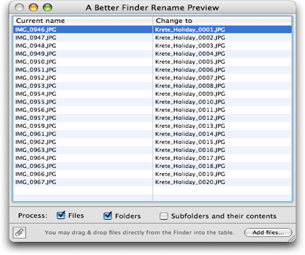This screenshot has width=305, height=255.
Task: Select the IMG_0959.JPG file row
Action: [152, 126]
